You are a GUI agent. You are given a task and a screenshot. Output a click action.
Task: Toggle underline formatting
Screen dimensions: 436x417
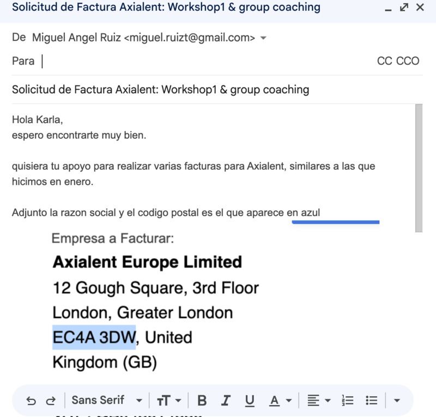(250, 401)
